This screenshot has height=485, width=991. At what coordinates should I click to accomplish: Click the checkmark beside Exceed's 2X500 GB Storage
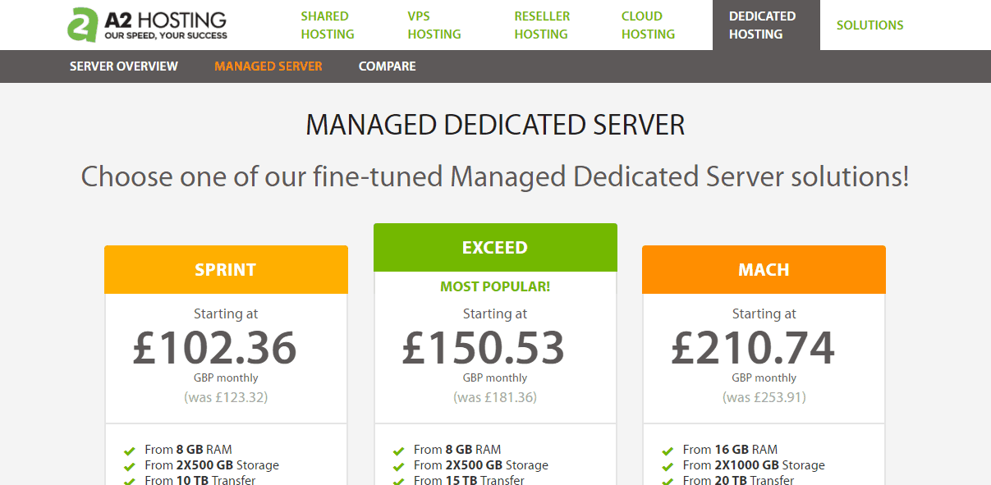coord(398,467)
